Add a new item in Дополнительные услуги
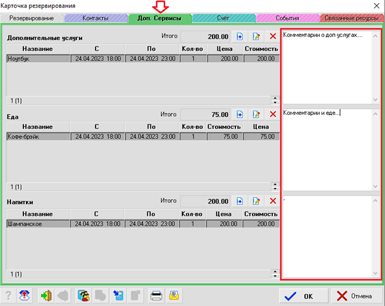 click(x=240, y=37)
